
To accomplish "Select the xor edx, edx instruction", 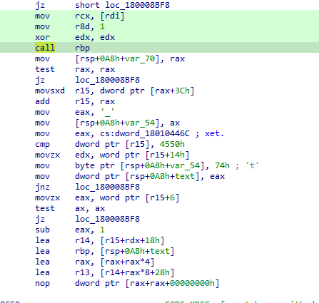I will 75,37.
